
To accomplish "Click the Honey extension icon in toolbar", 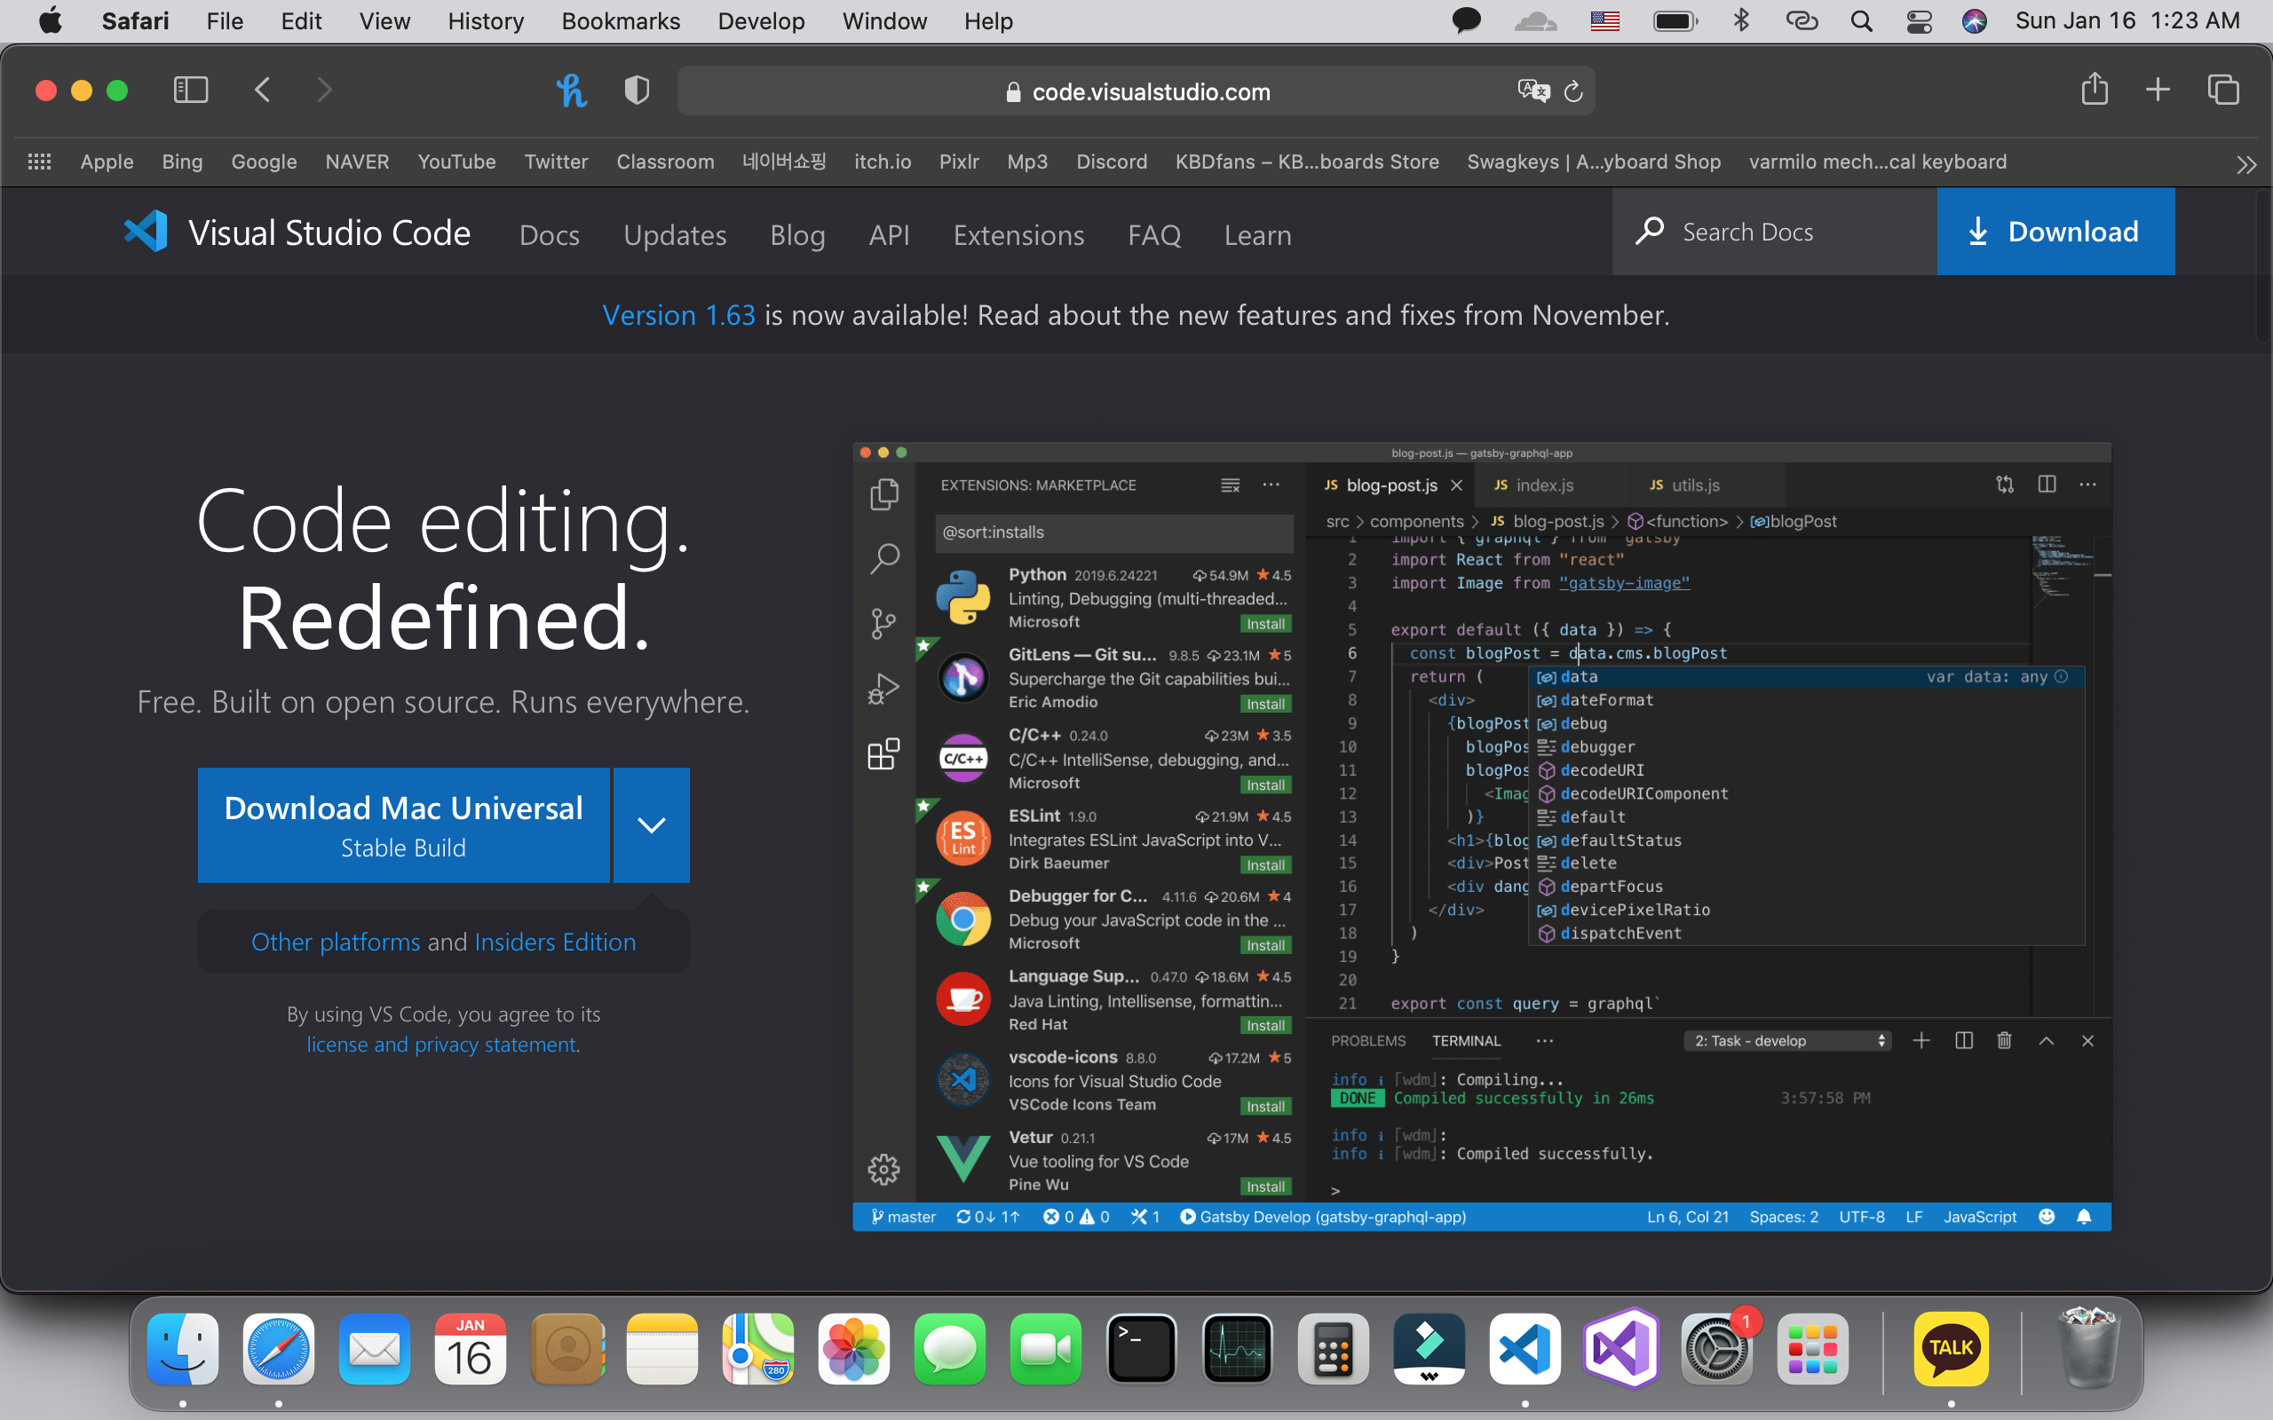I will pyautogui.click(x=571, y=91).
